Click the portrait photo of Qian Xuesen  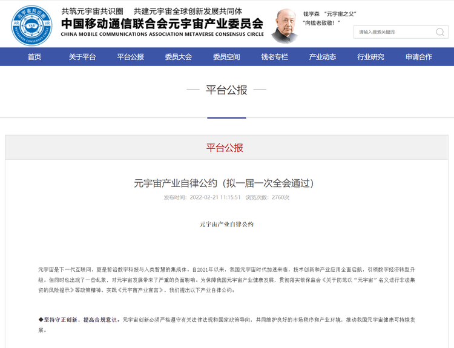coord(285,26)
